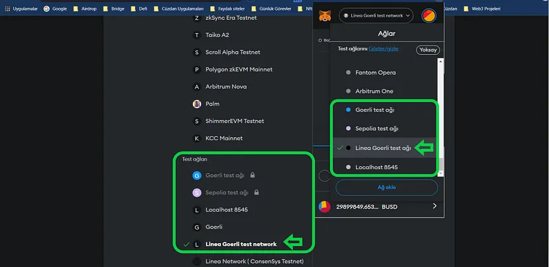Select Localhost 8545 in MetaMask popup
This screenshot has height=267, width=549.
pyautogui.click(x=376, y=167)
